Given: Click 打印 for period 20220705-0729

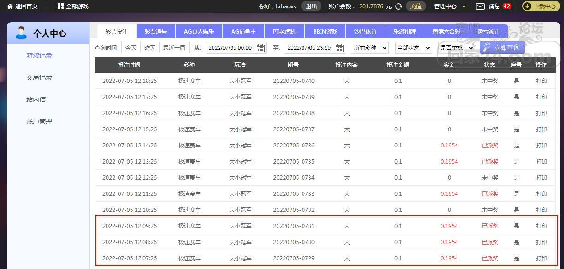Looking at the screenshot, I should click(541, 258).
